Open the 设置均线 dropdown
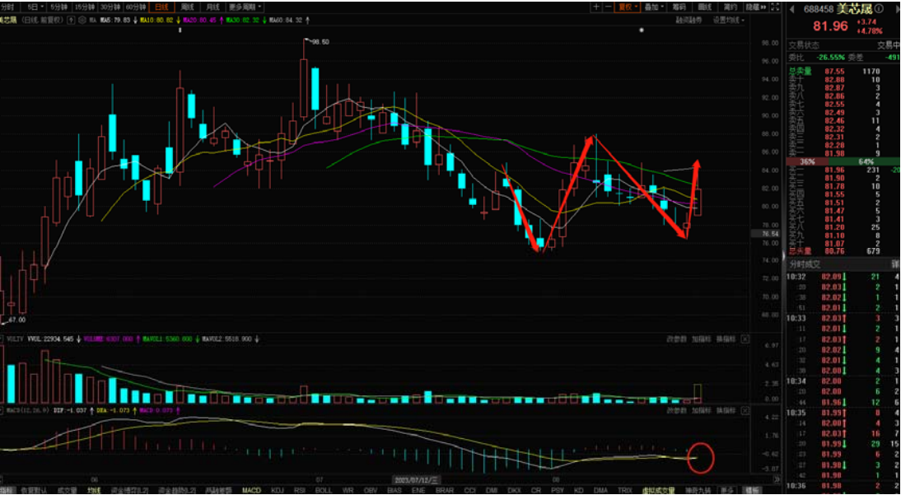 coord(728,19)
